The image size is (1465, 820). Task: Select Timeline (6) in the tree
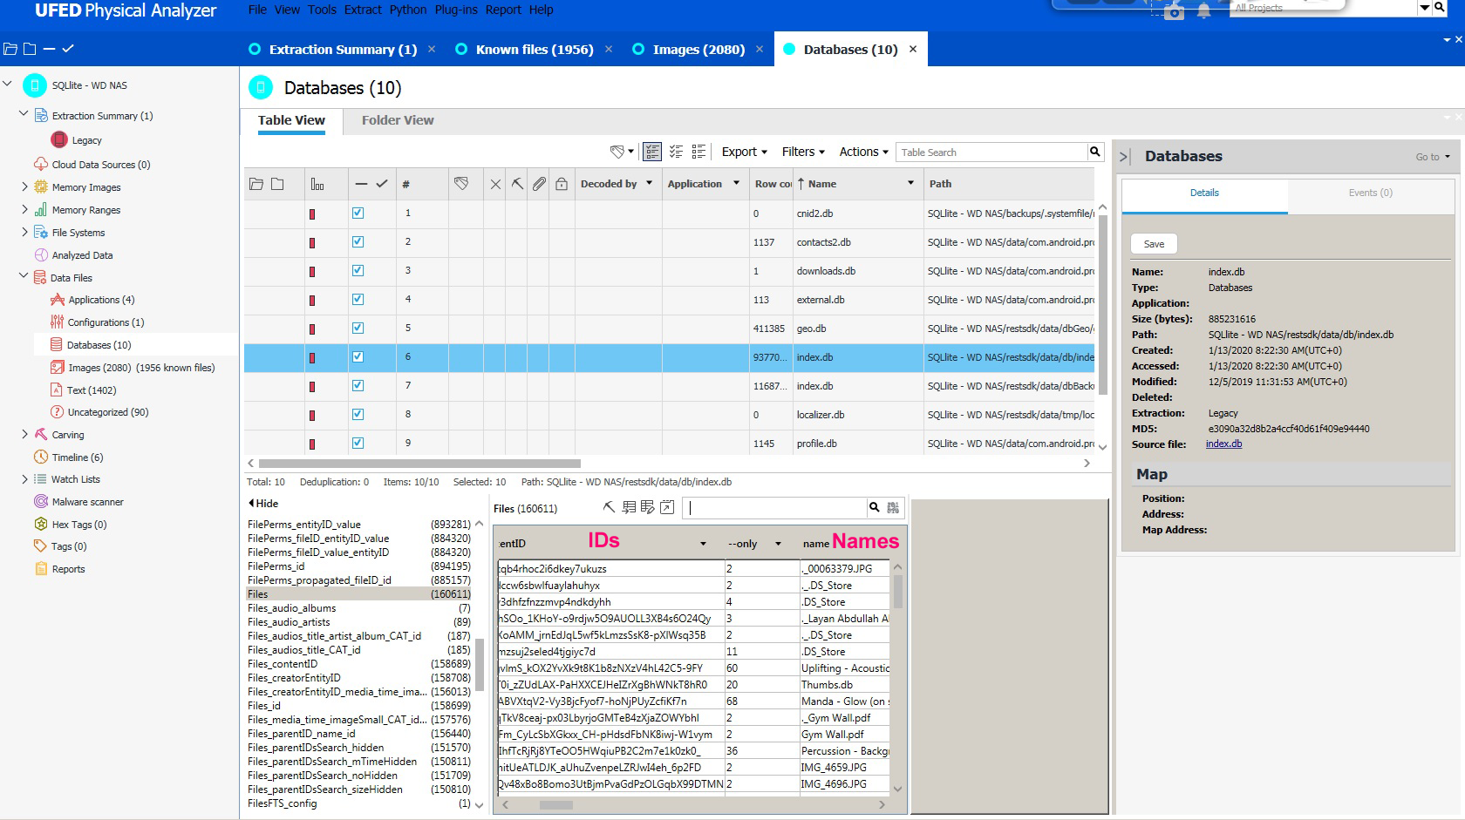(77, 457)
